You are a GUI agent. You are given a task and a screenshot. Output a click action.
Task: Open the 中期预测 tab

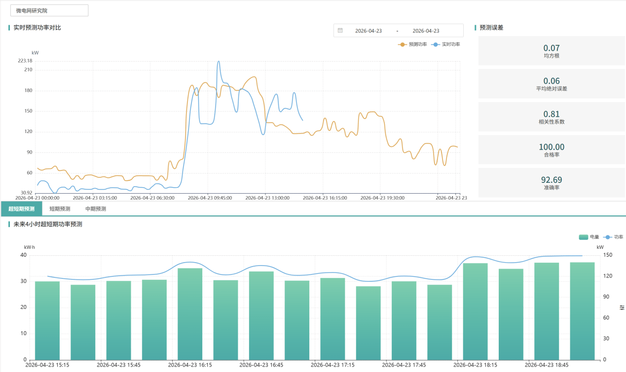pos(96,209)
